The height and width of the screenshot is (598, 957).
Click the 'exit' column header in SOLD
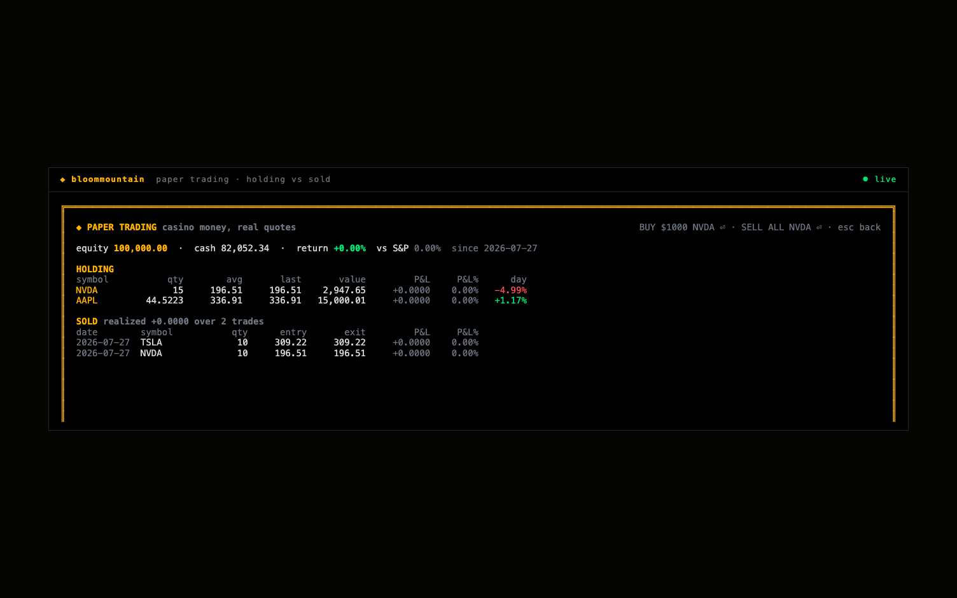(x=355, y=333)
